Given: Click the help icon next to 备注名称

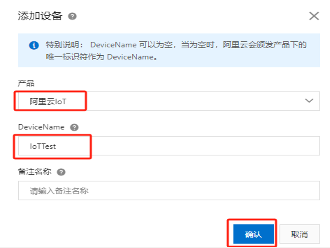Looking at the screenshot, I should [x=61, y=172].
